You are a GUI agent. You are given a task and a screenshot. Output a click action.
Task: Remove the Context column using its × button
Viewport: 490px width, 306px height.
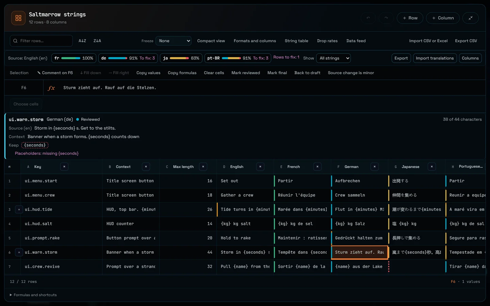pyautogui.click(x=146, y=167)
